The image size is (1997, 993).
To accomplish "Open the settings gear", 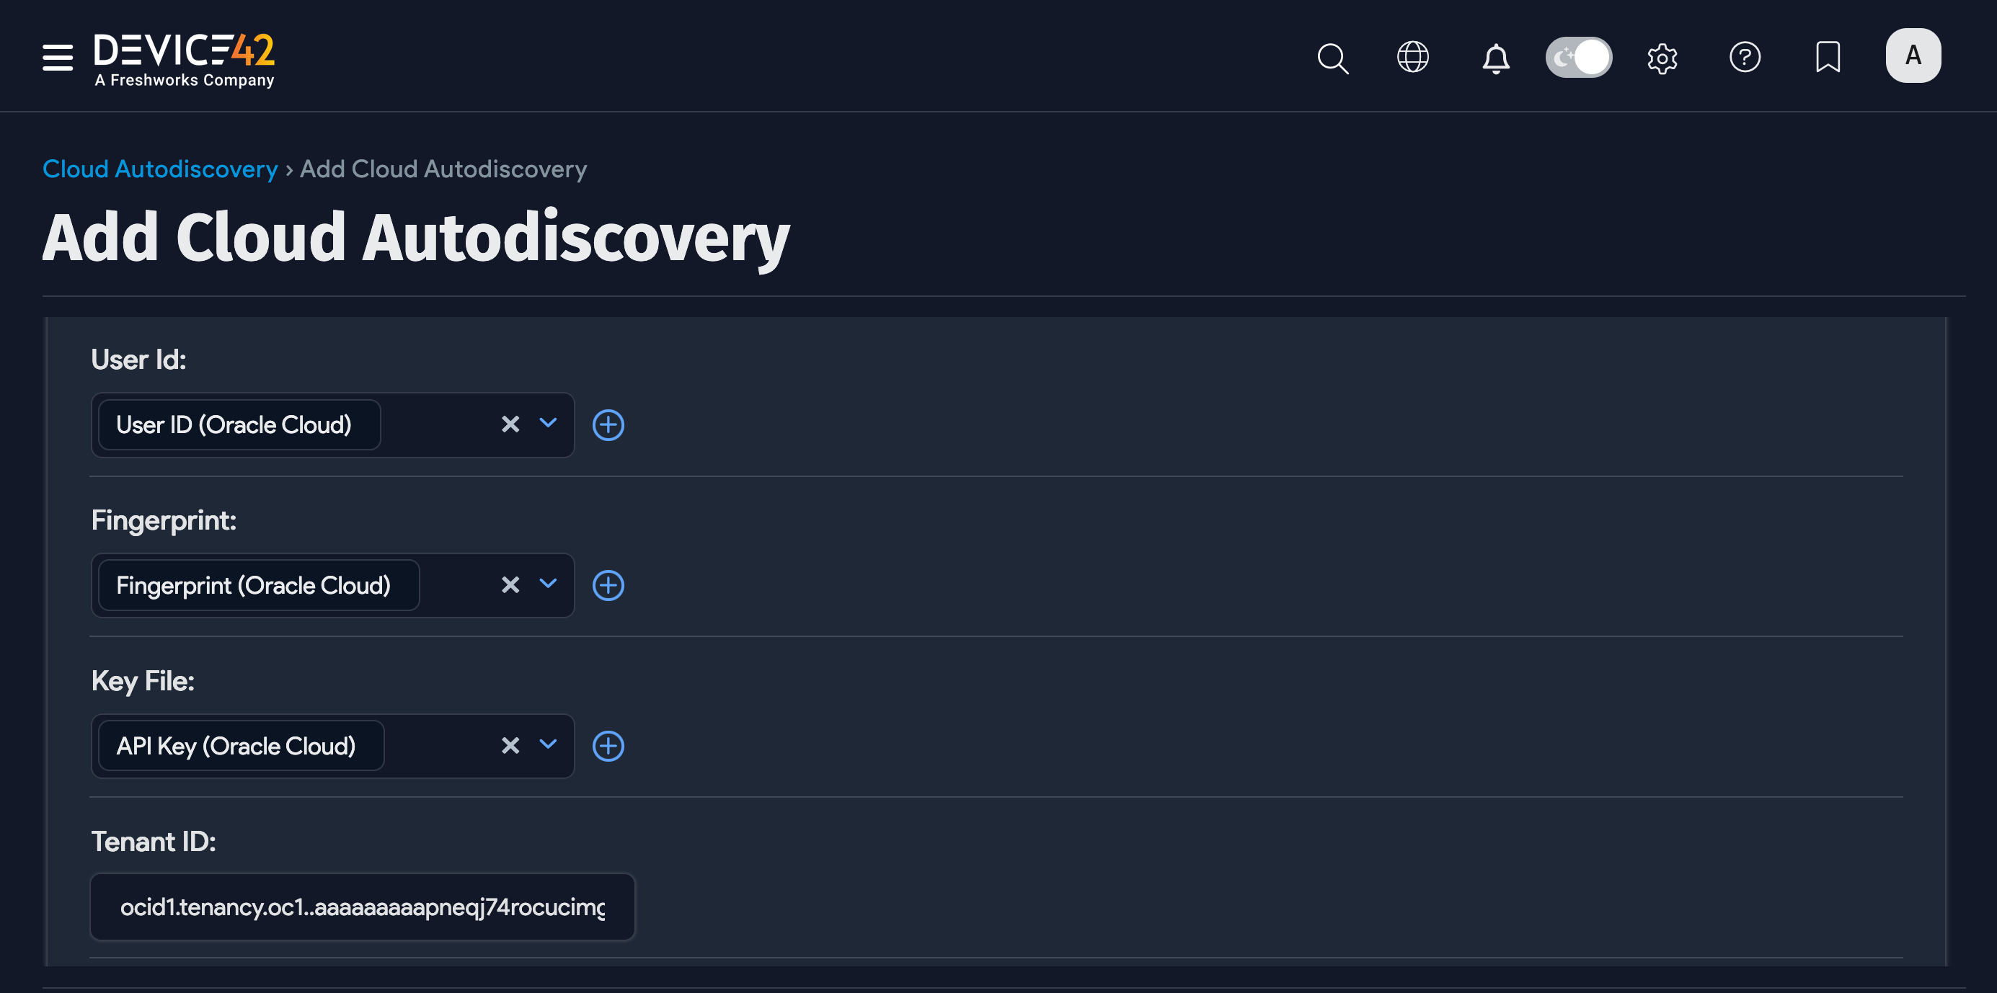I will [1662, 57].
